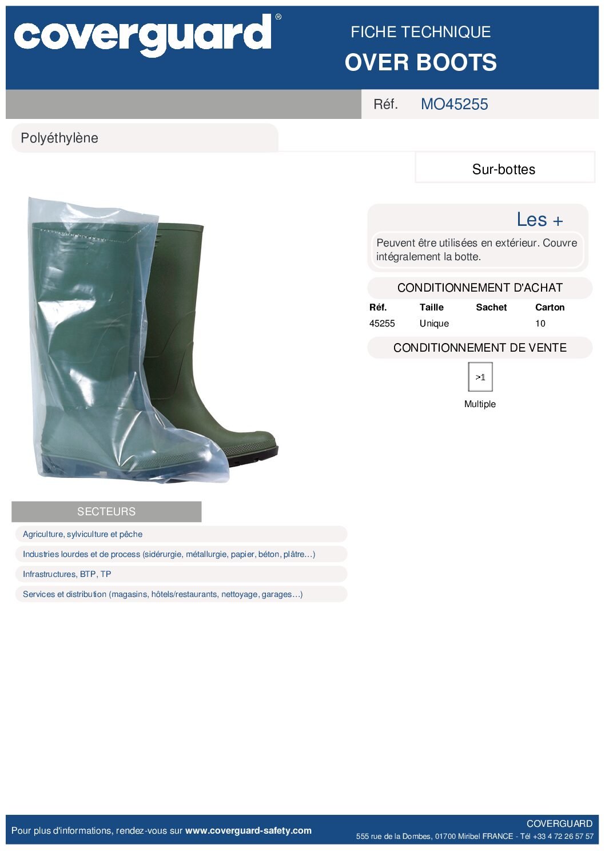Click the OVER BOOTS title
Screen dimensions: 605x856
click(x=421, y=62)
